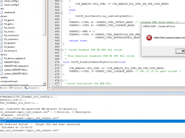This screenshot has height=138, width=185.
Task: Switch to the Templates tab
Action: point(31,88)
